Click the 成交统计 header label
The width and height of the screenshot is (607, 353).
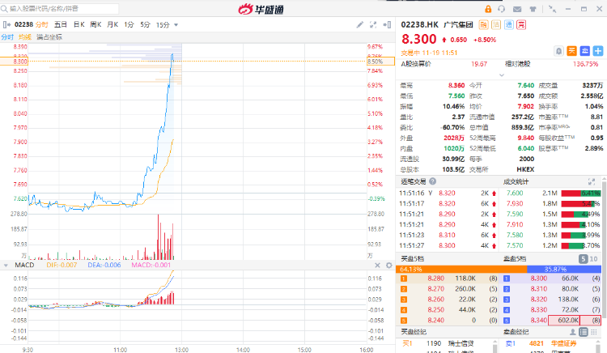[x=516, y=181]
